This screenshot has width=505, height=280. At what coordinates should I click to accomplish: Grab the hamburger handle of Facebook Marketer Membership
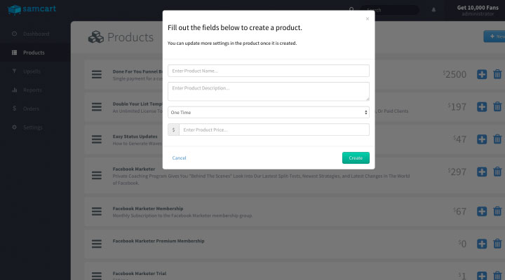coord(97,211)
